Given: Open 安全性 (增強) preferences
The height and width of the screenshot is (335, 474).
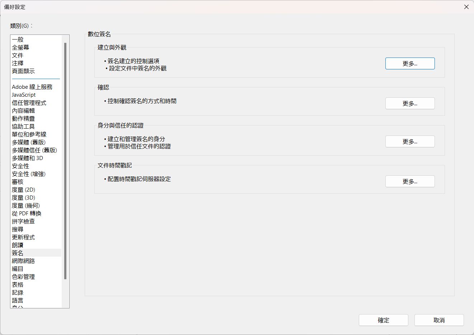Looking at the screenshot, I should click(28, 174).
